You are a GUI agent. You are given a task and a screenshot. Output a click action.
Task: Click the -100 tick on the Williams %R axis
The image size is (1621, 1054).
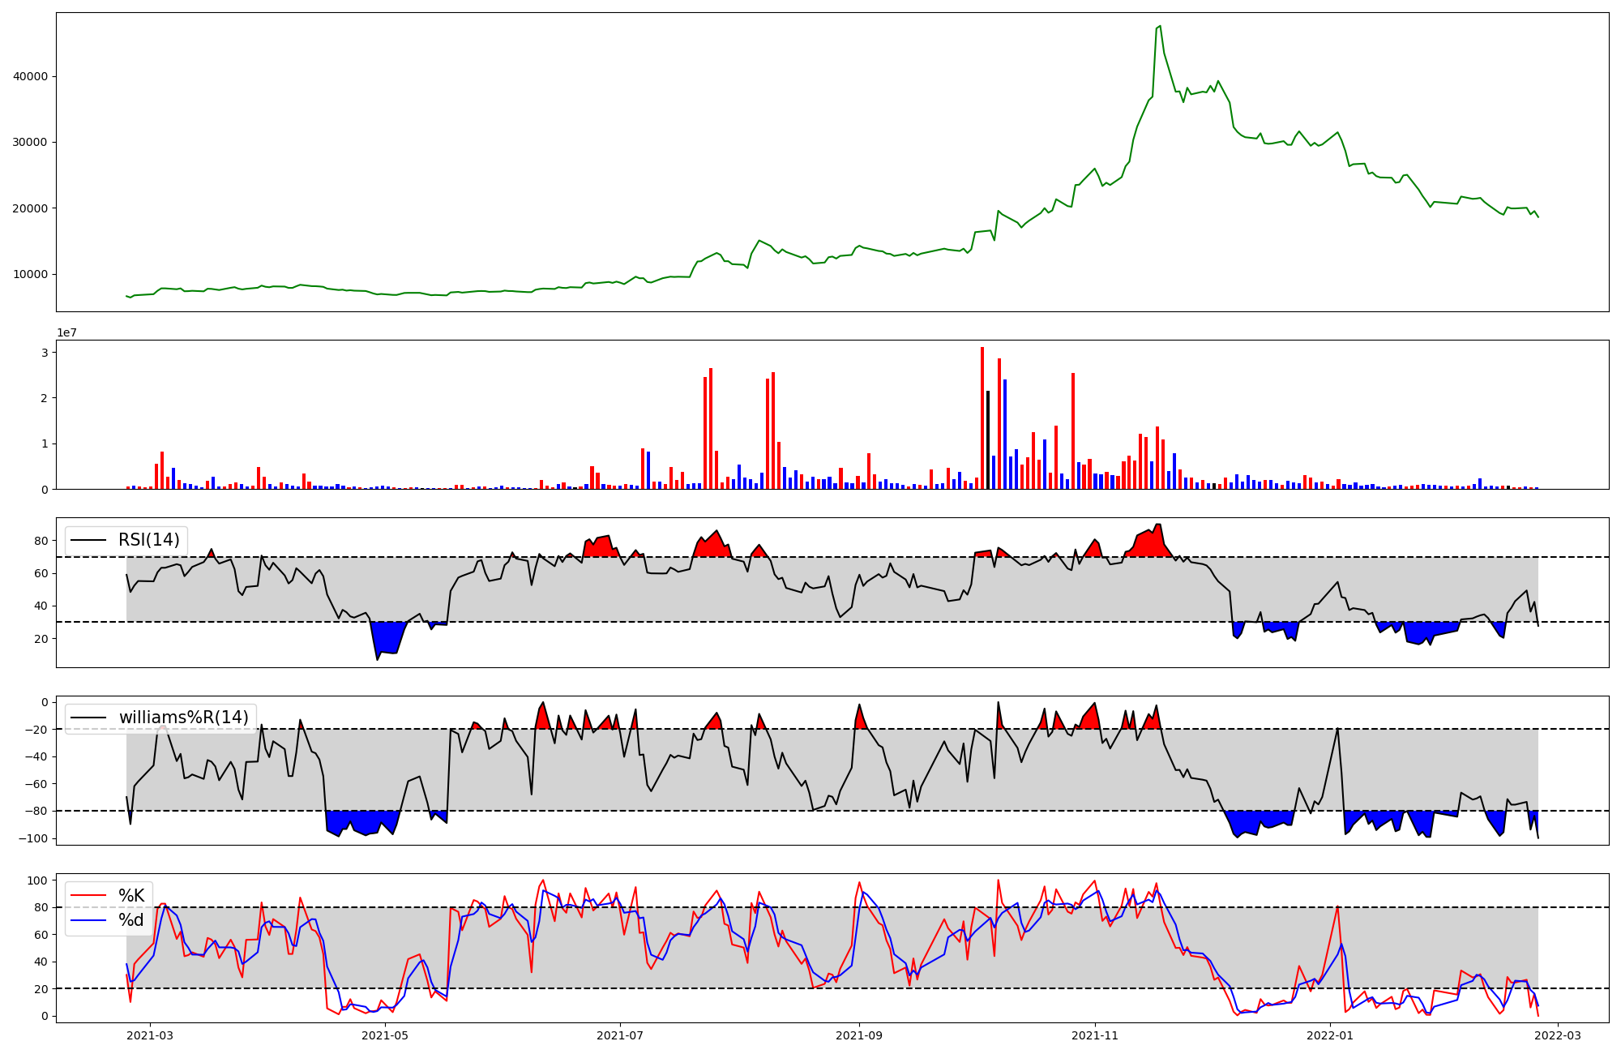coord(33,838)
